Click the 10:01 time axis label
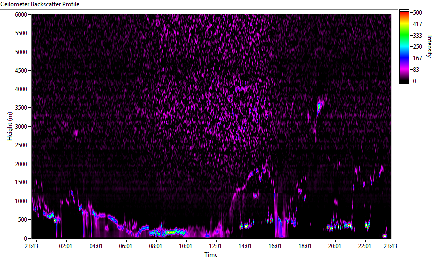This screenshot has height=258, width=434. tap(186, 246)
